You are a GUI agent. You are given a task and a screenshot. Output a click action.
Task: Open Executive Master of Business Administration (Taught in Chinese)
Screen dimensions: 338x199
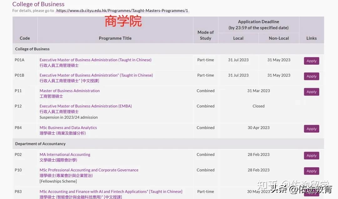pos(95,60)
